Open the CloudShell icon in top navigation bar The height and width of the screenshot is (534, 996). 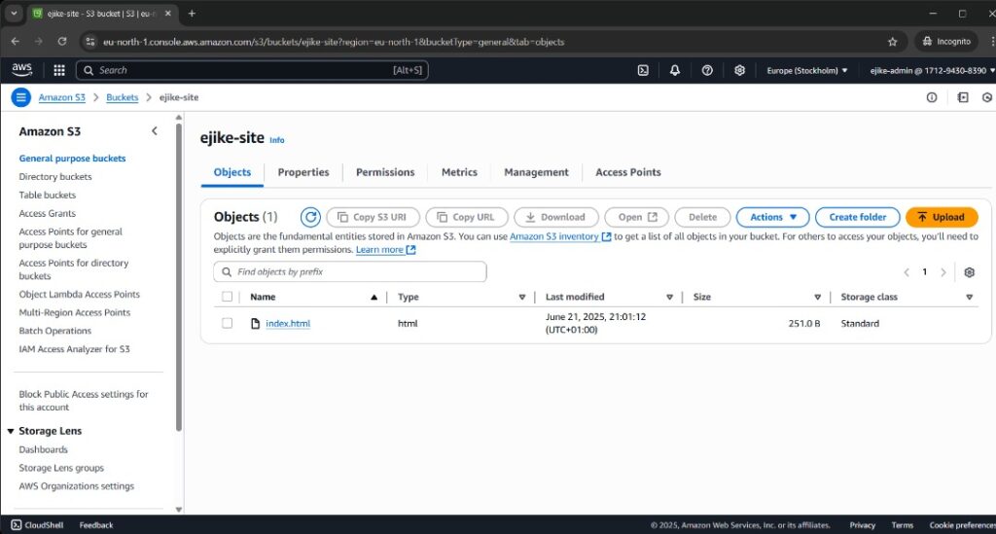pos(643,70)
